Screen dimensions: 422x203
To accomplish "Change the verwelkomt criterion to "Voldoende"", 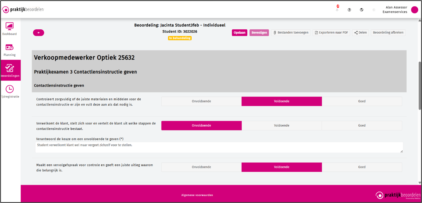I will (282, 125).
